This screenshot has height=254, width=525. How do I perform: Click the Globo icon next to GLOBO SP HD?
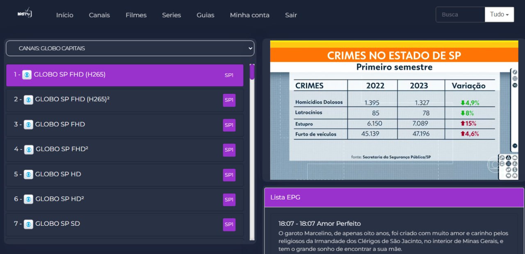28,174
